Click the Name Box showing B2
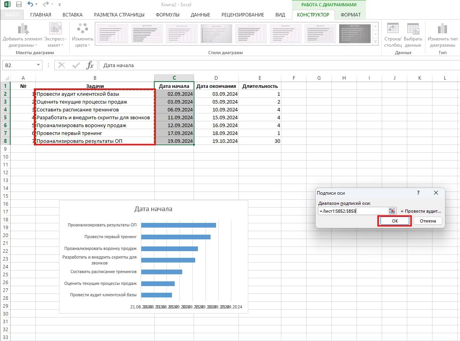 tap(19, 65)
